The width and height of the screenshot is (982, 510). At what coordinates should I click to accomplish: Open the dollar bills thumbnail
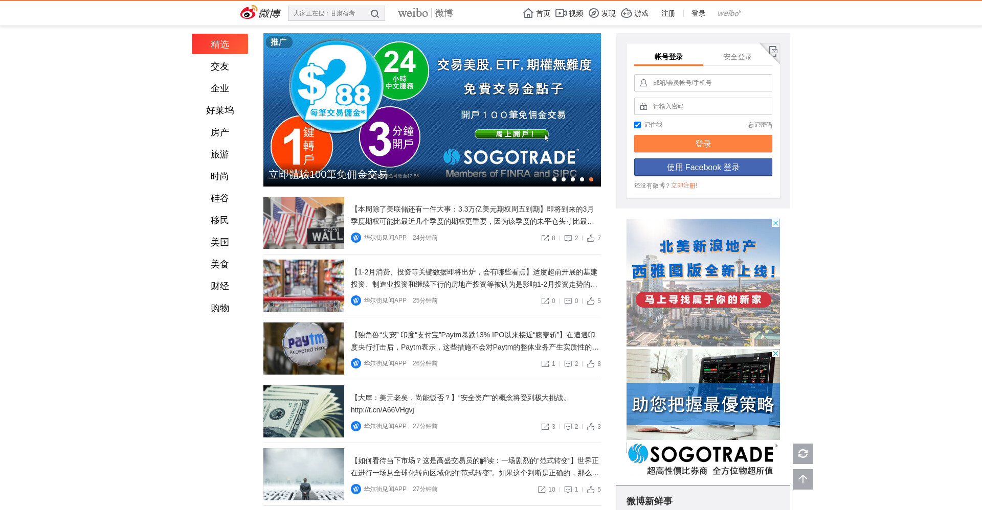coord(304,411)
